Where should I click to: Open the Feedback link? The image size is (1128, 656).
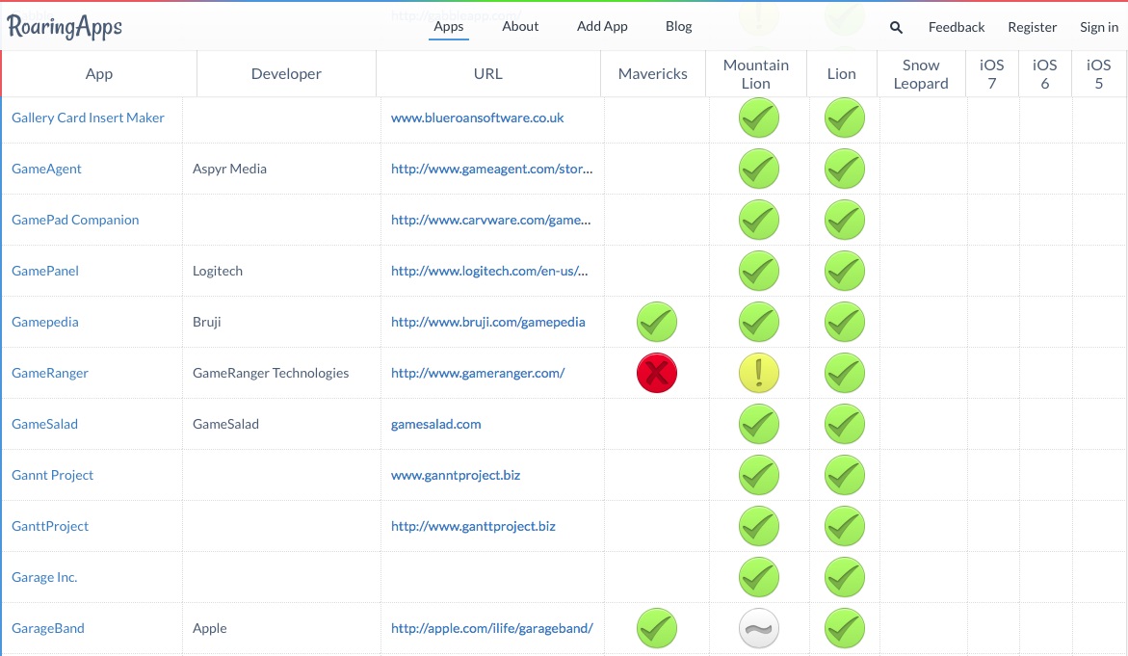(x=957, y=27)
